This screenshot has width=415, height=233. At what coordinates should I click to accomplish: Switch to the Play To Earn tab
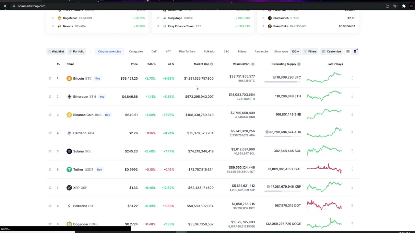[187, 51]
